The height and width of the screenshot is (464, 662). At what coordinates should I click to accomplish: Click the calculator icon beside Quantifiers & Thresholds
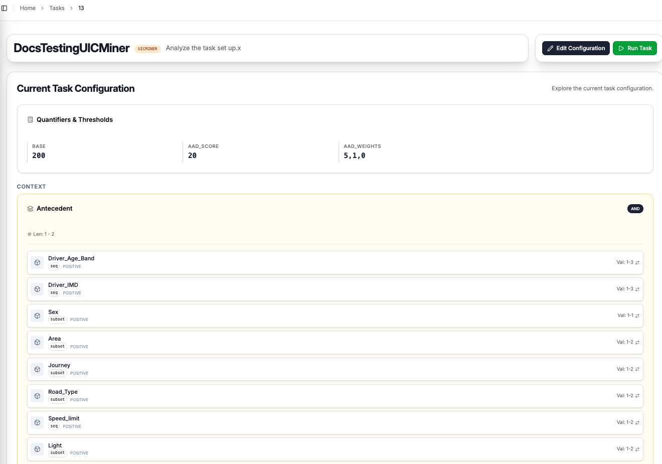[x=30, y=119]
